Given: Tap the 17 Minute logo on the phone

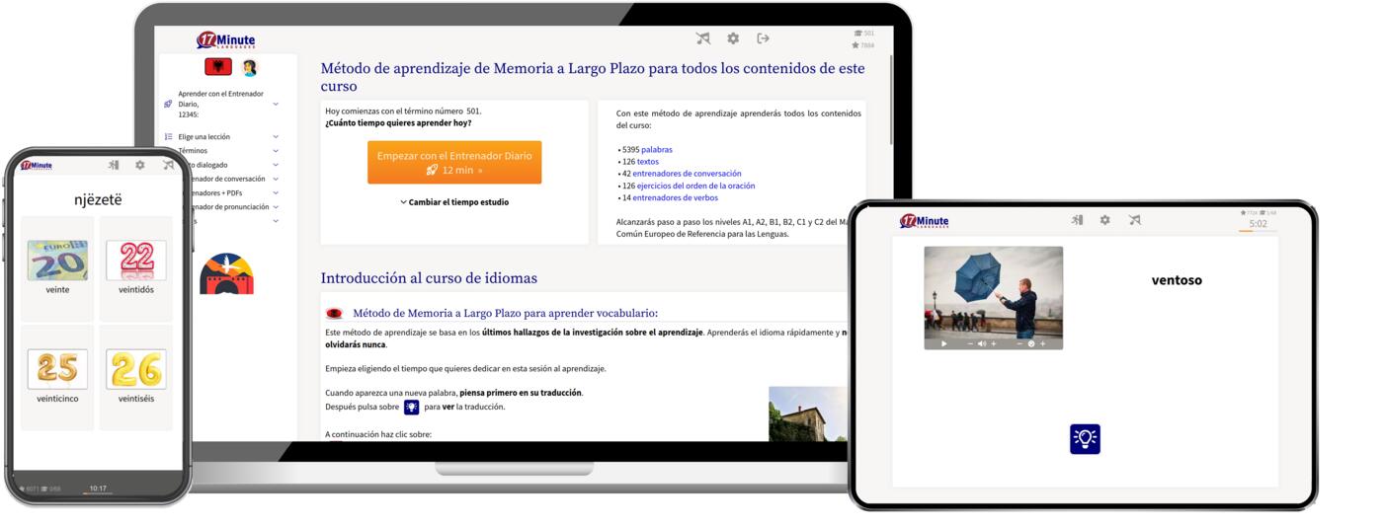Looking at the screenshot, I should pyautogui.click(x=36, y=166).
